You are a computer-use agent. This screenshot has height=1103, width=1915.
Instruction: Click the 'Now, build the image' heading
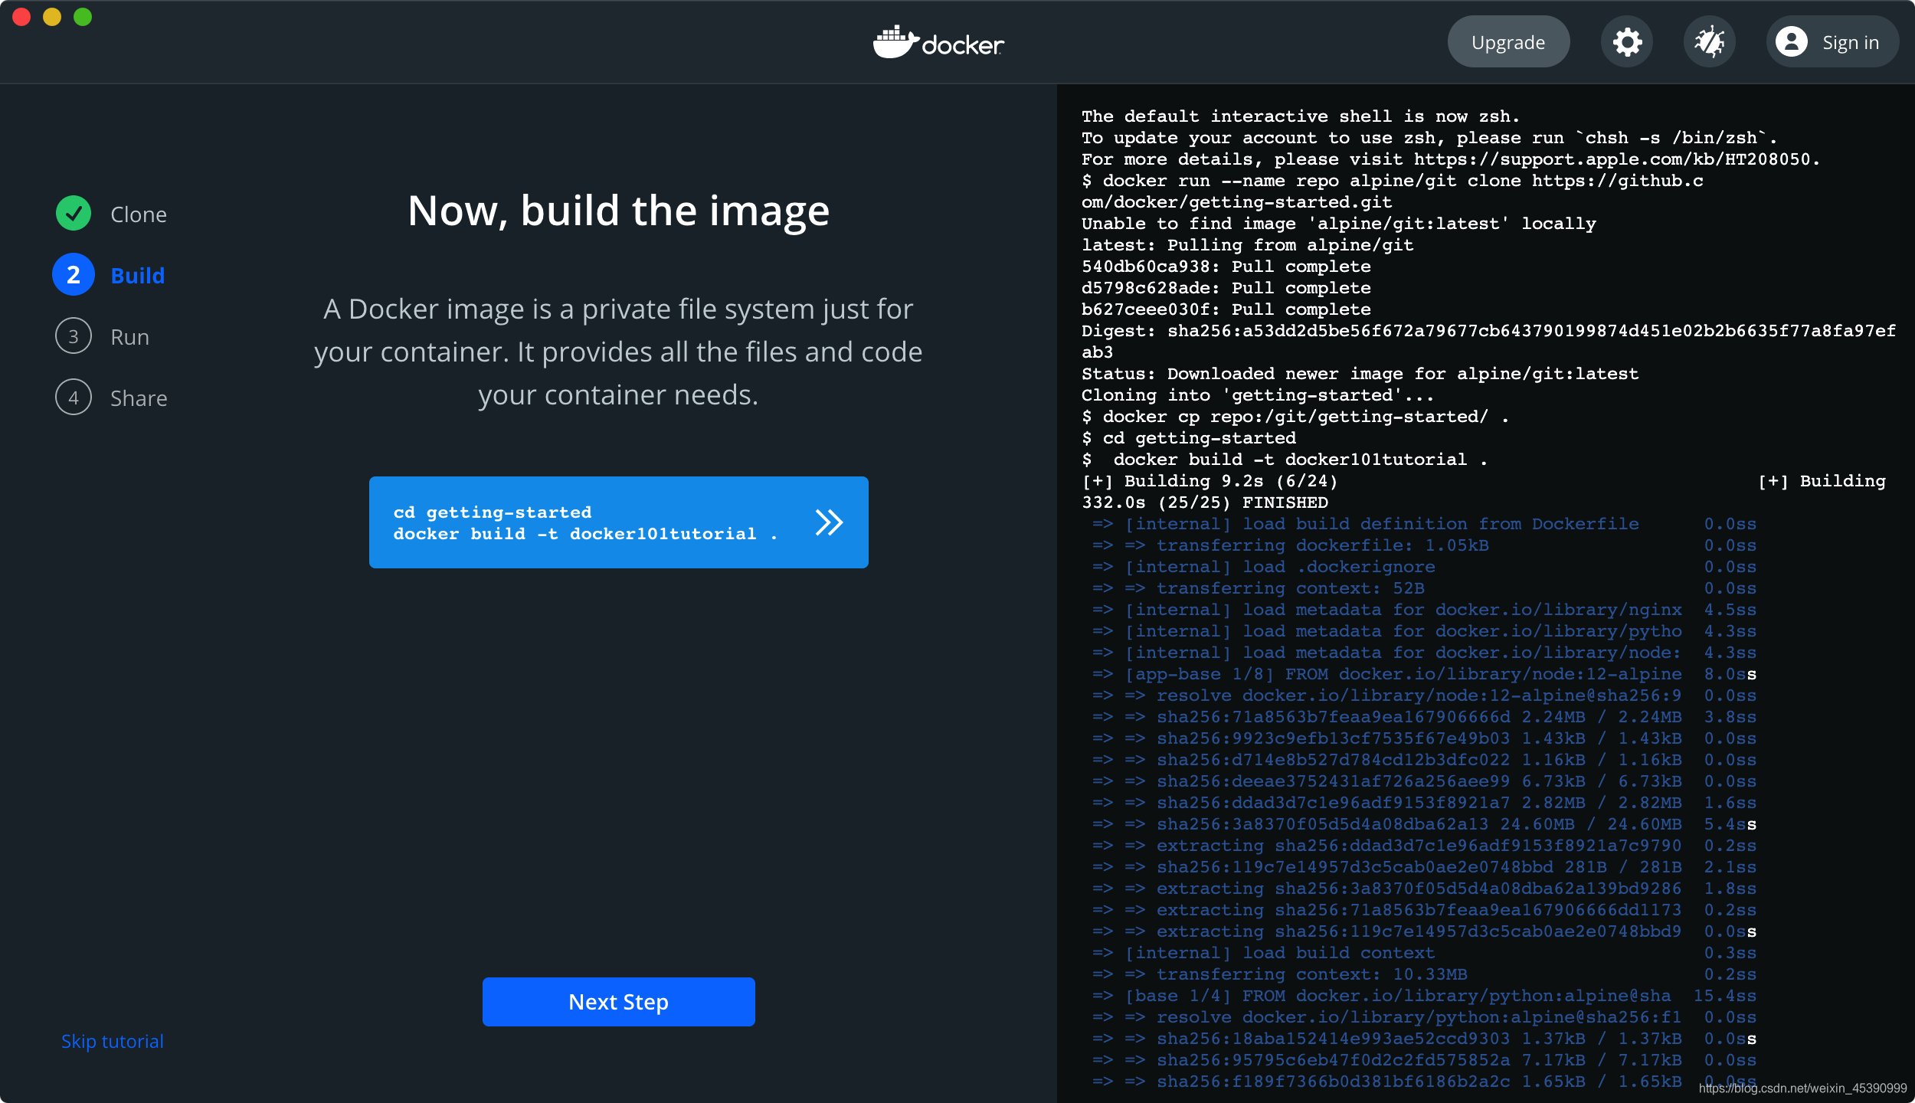coord(619,211)
